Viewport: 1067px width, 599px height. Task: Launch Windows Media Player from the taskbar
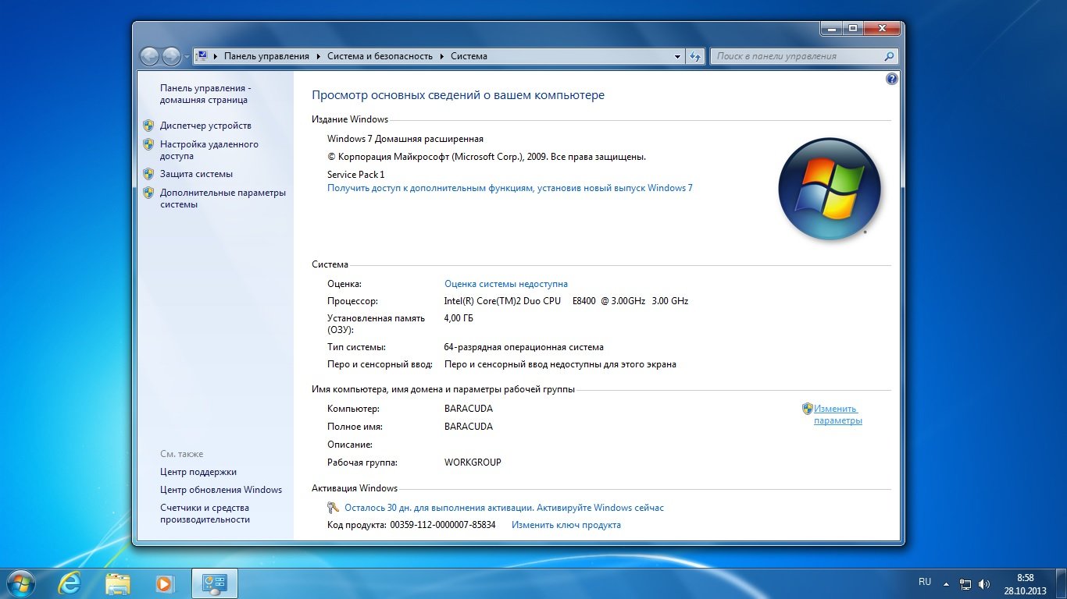165,583
